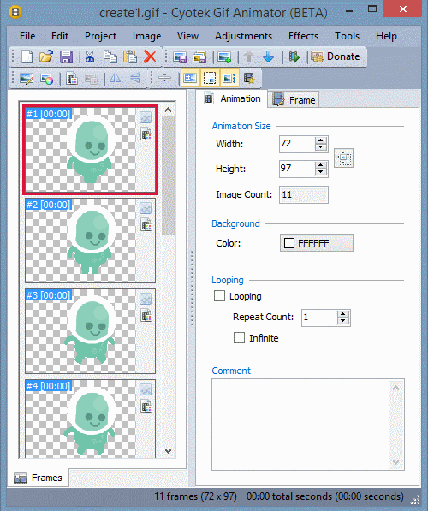
Task: Increase Repeat Count with the up arrow
Action: (x=343, y=314)
